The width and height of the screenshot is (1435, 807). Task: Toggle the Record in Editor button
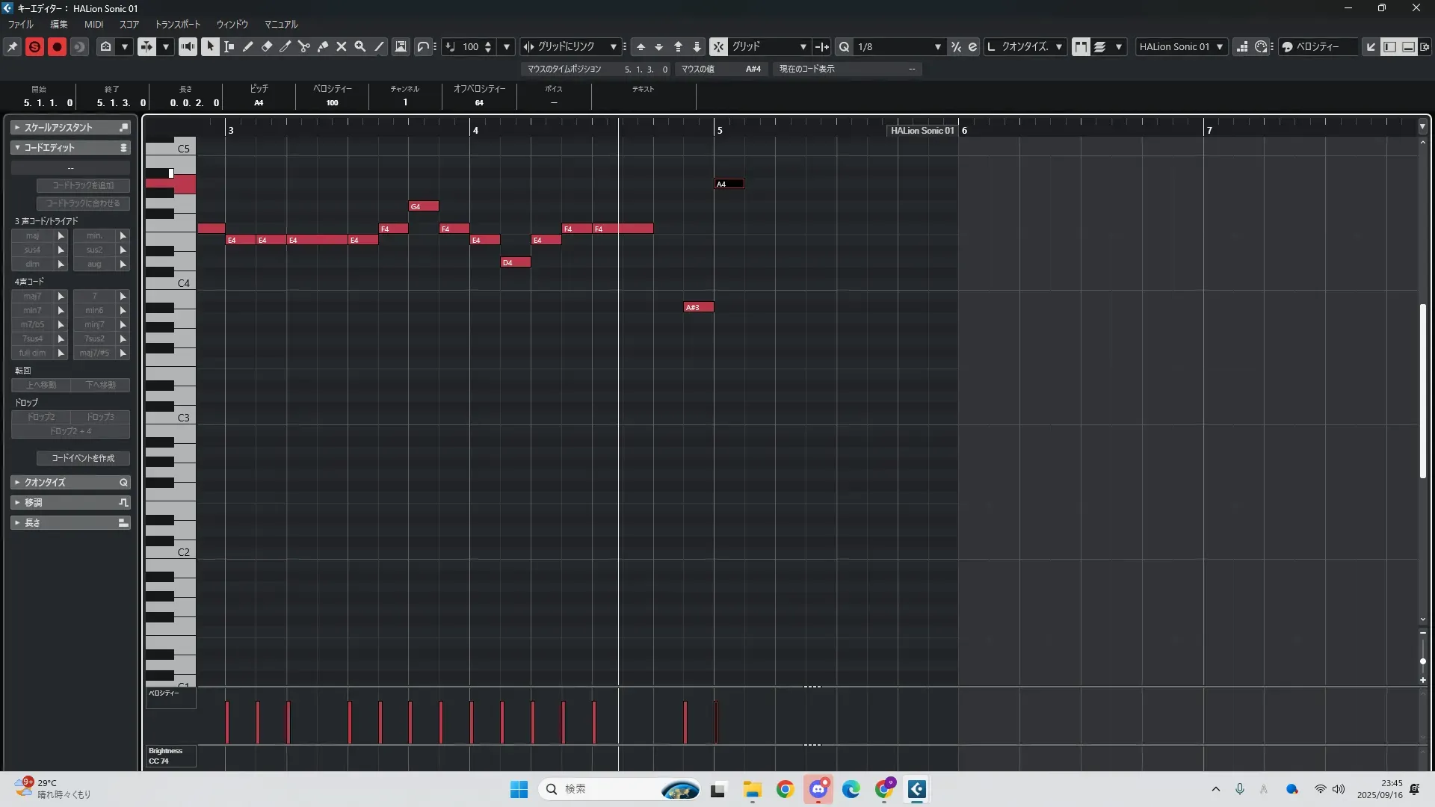click(57, 46)
